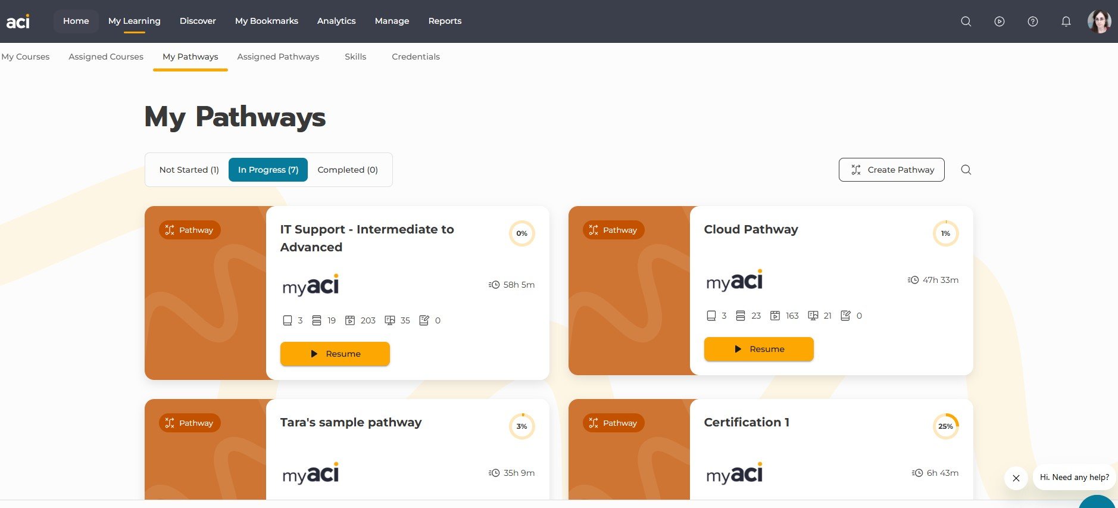Switch to My Courses tab
This screenshot has width=1118, height=508.
pyautogui.click(x=26, y=57)
